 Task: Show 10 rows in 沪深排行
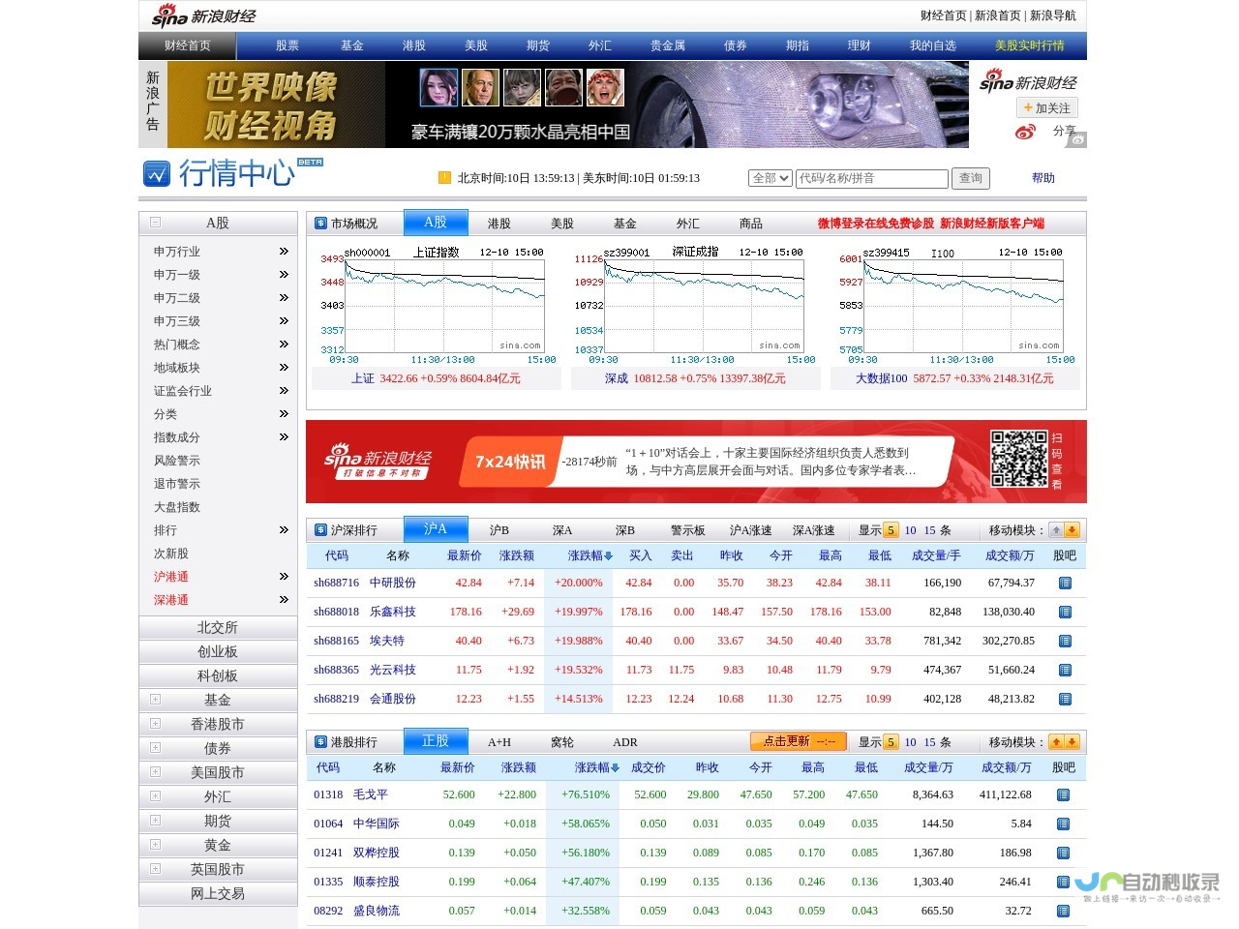pos(910,530)
